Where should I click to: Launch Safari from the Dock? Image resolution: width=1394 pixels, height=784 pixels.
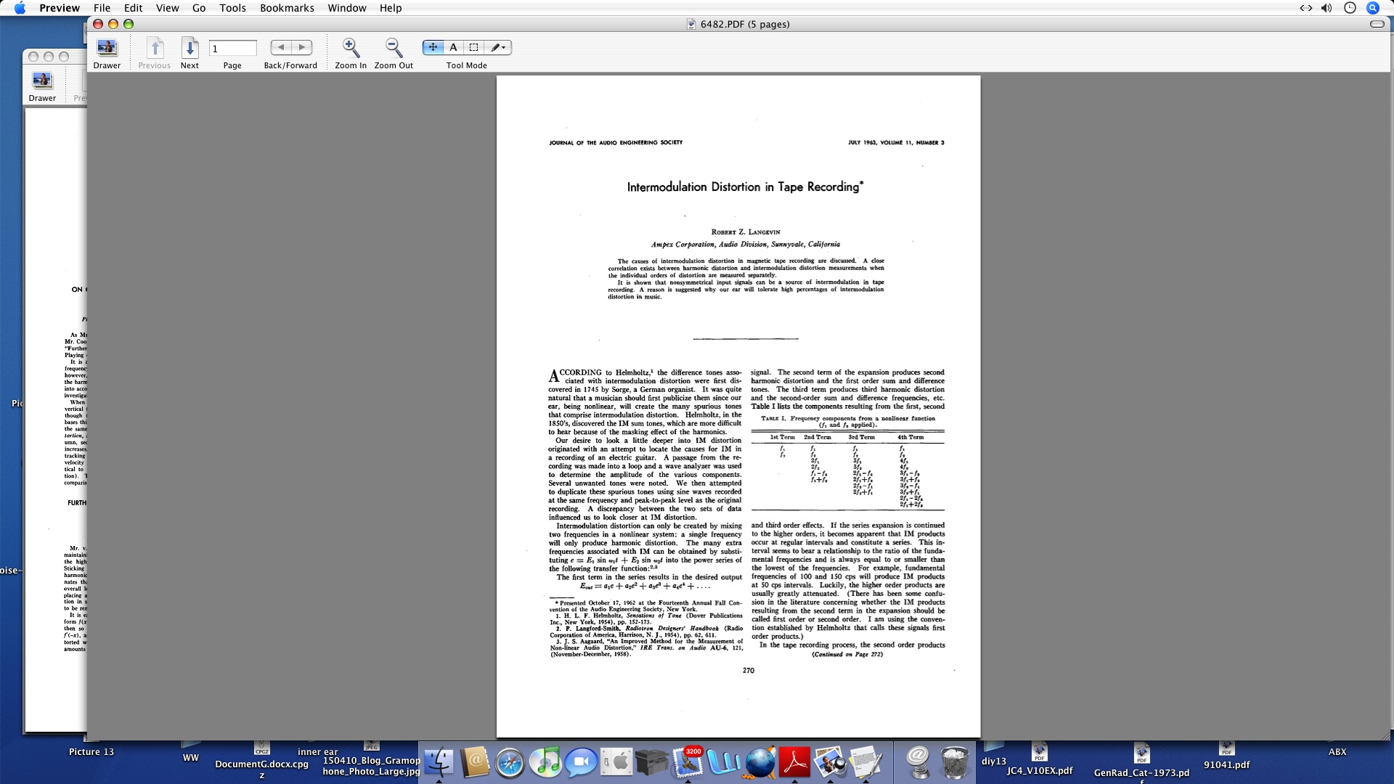(x=510, y=764)
